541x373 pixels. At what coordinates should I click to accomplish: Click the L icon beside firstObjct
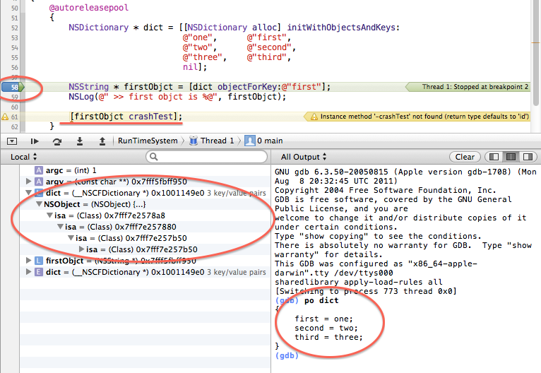(39, 261)
